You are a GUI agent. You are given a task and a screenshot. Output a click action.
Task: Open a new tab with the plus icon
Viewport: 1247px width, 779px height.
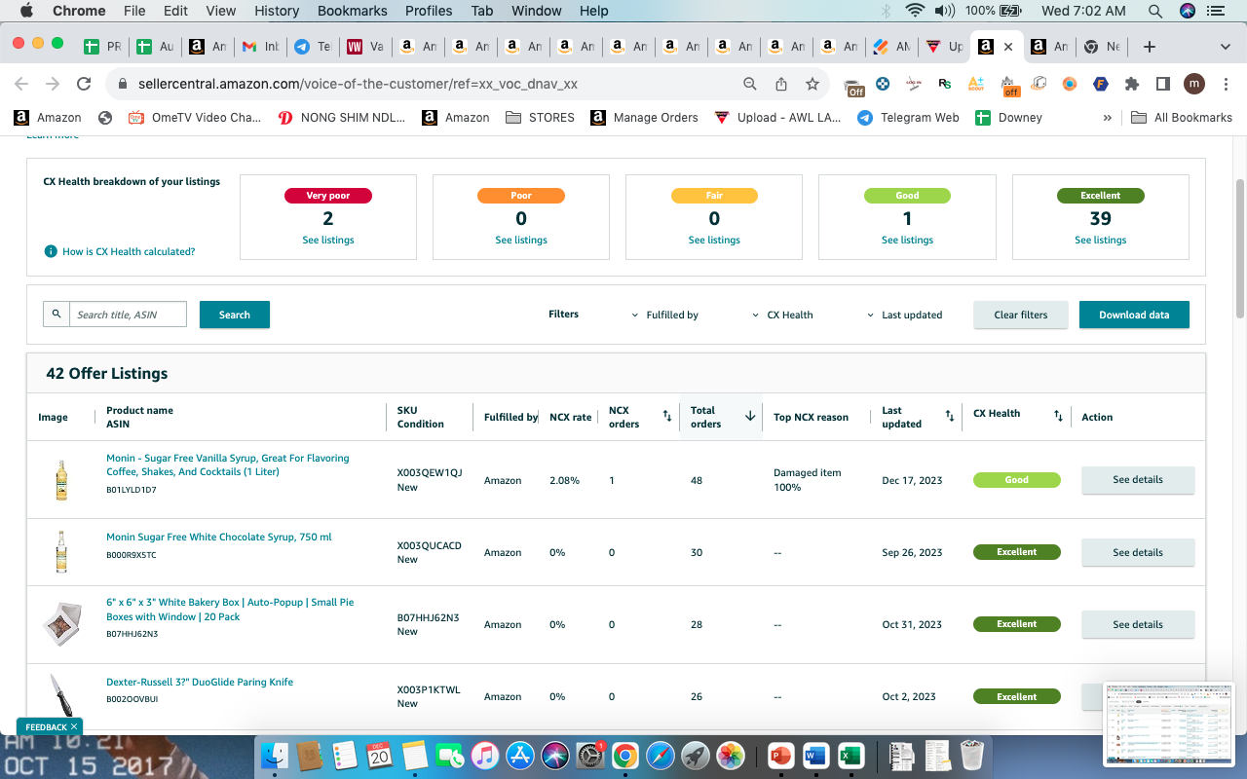click(1150, 47)
